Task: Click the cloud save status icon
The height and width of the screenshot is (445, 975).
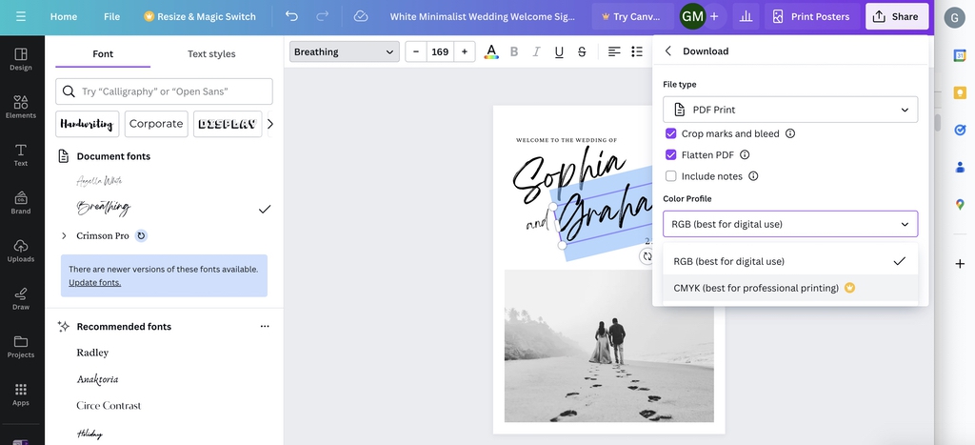Action: pyautogui.click(x=361, y=17)
